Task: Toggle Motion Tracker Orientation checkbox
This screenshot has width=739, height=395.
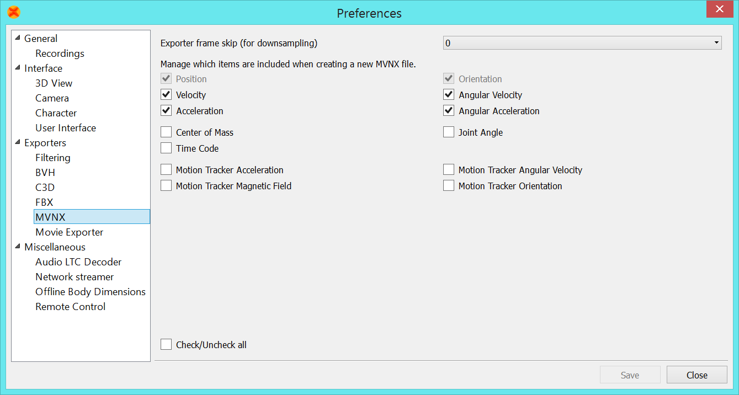Action: click(449, 186)
